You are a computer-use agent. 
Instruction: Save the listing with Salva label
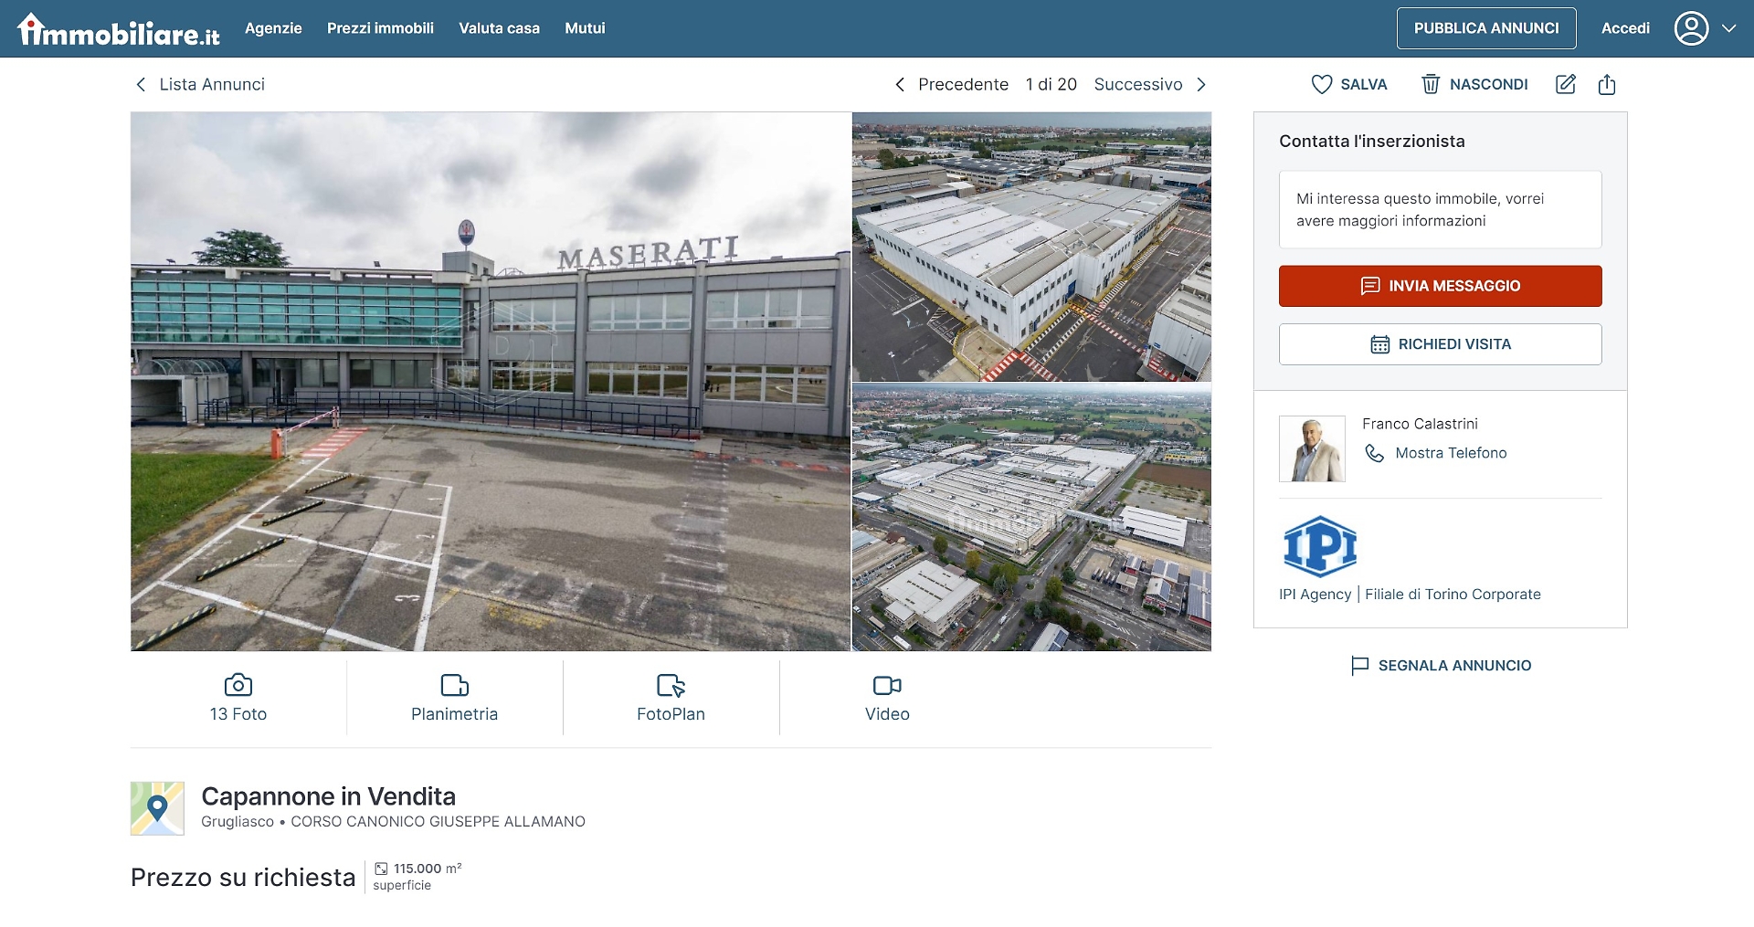pos(1364,84)
